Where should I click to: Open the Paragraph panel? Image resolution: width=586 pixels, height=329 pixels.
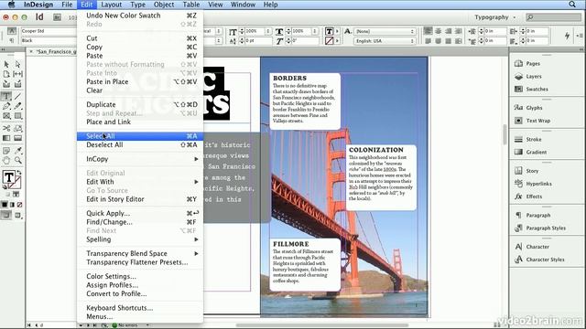coord(538,216)
